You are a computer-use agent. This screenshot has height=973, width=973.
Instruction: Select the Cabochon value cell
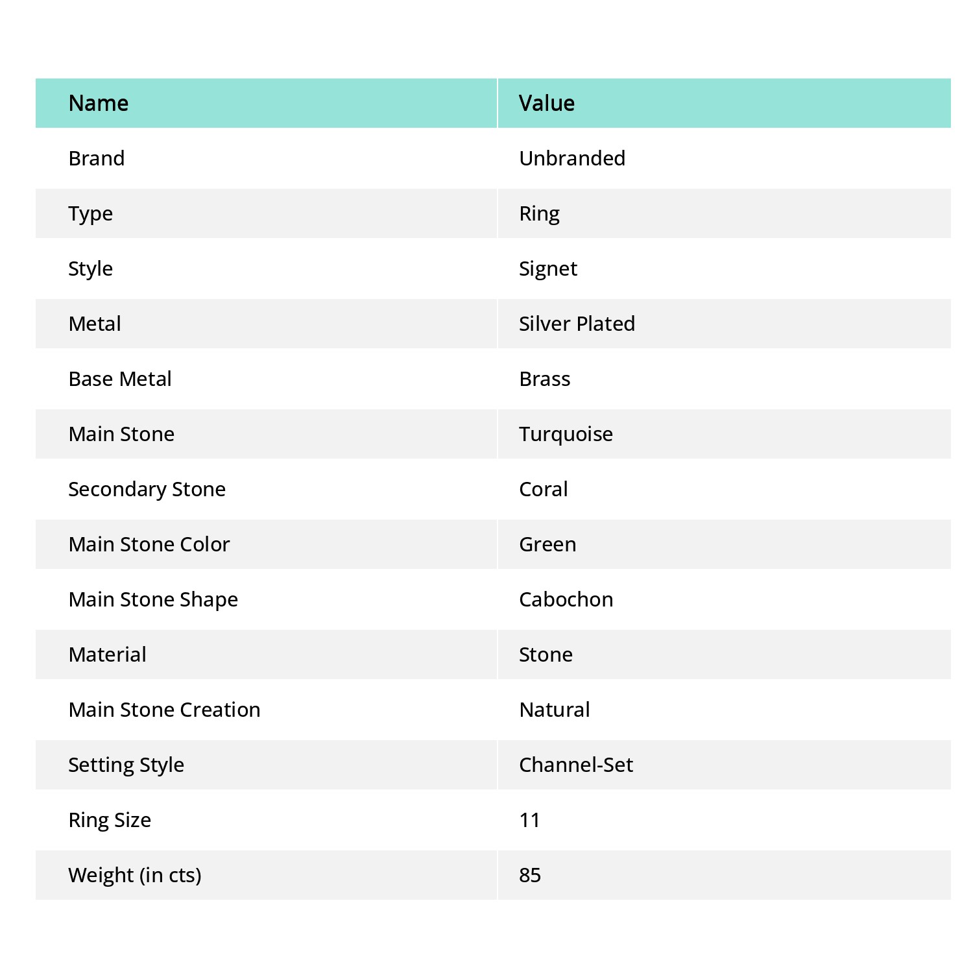click(566, 599)
